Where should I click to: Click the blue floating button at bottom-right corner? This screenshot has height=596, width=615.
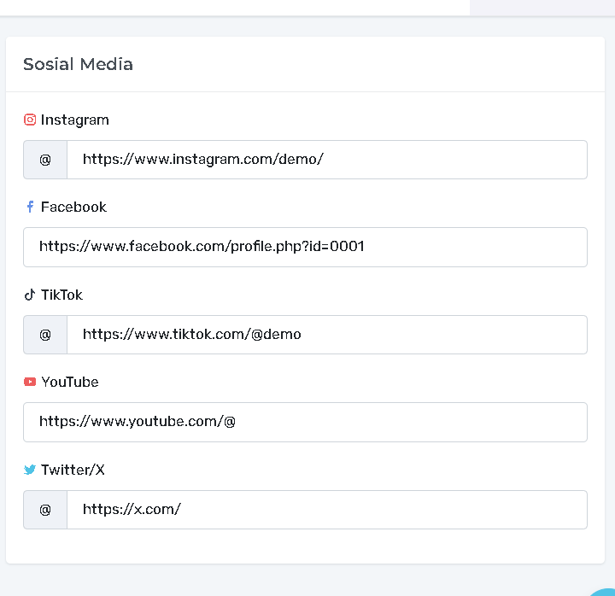605,589
